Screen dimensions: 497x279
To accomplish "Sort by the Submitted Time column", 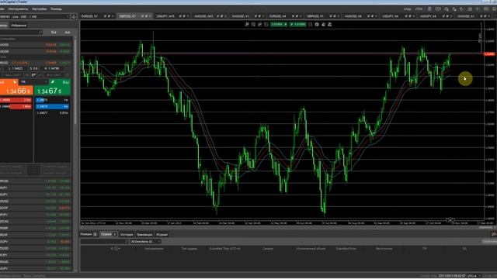I will (225, 249).
